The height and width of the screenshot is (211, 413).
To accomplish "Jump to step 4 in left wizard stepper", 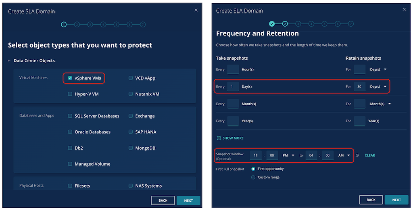I will tap(103, 25).
